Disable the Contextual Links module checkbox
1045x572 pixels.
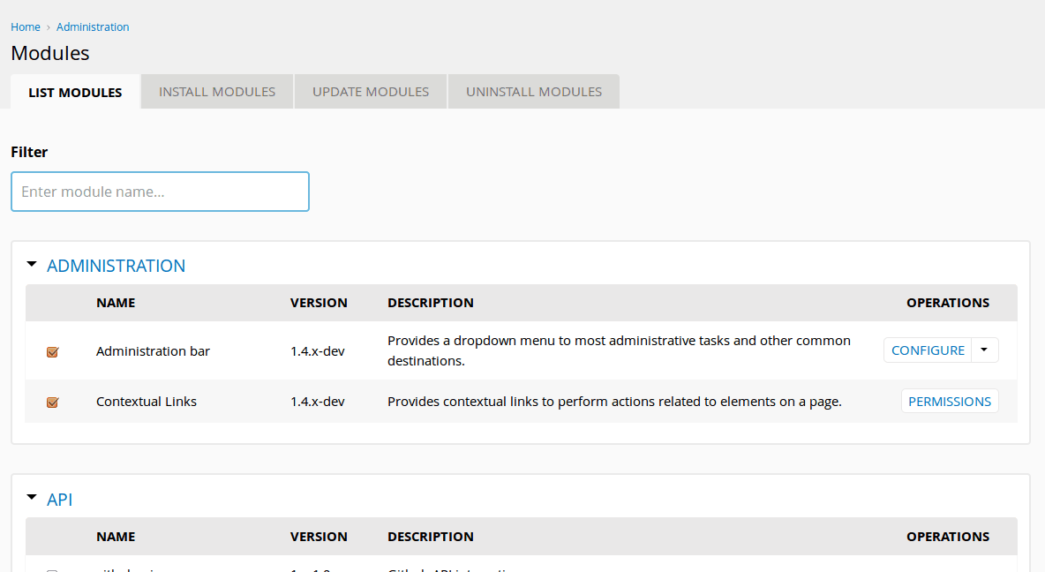coord(52,402)
